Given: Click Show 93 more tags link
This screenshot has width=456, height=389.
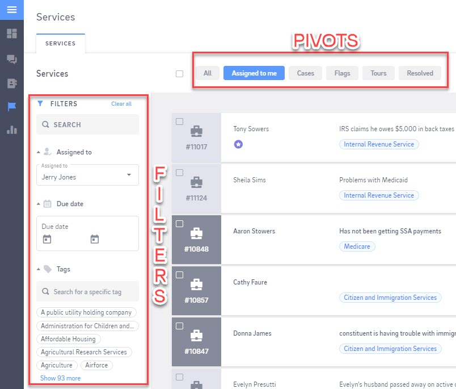Looking at the screenshot, I should pos(60,378).
